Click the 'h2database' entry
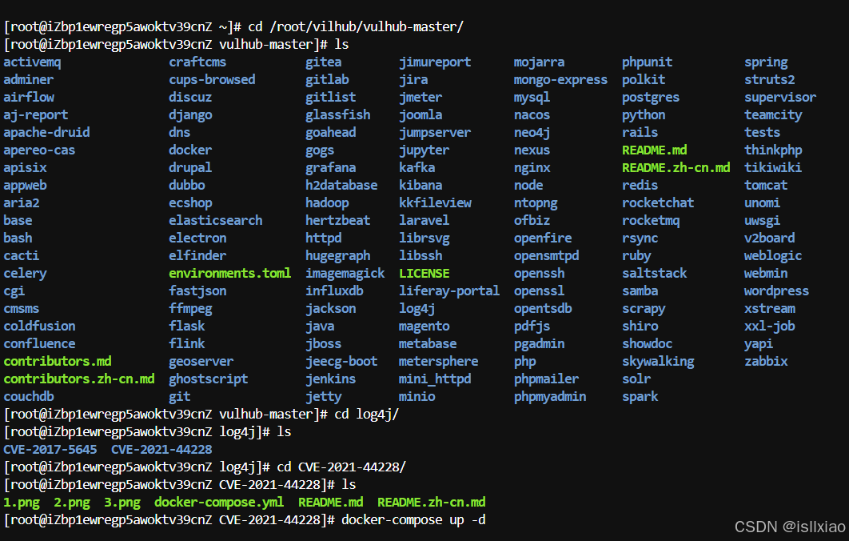This screenshot has height=541, width=849. (x=341, y=186)
